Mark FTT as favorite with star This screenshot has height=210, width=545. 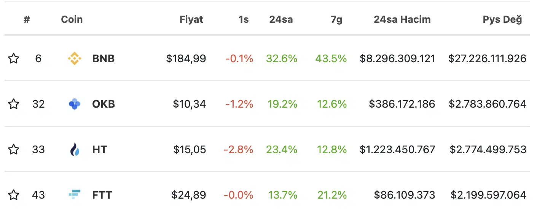click(14, 195)
